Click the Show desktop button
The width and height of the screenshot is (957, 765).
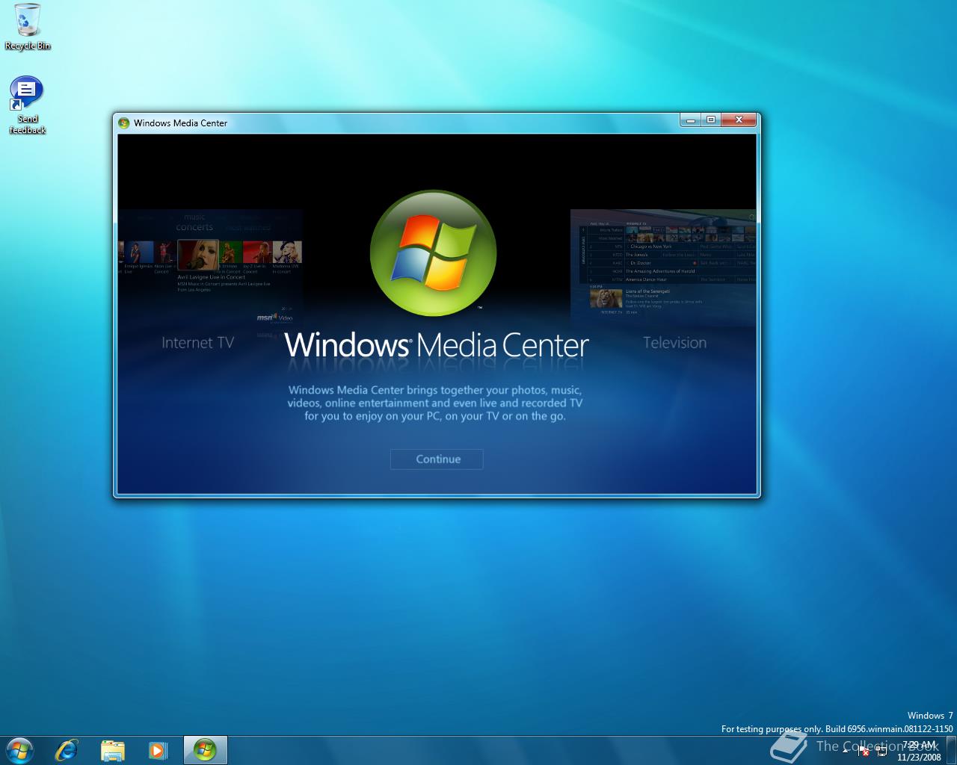click(952, 750)
